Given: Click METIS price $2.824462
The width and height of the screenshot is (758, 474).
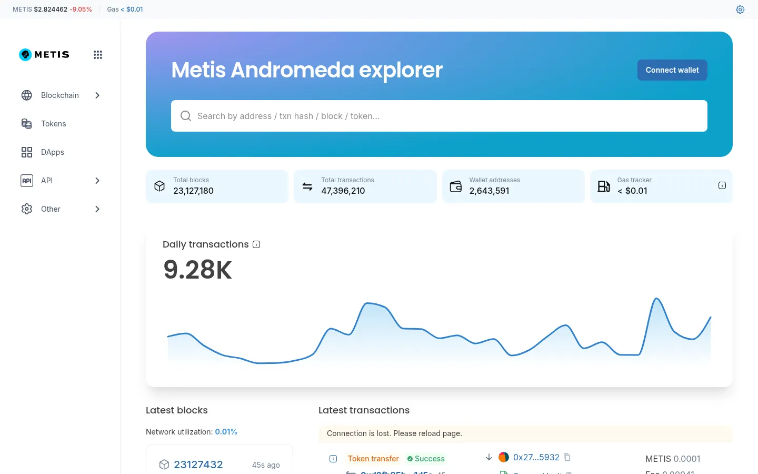Looking at the screenshot, I should (51, 9).
